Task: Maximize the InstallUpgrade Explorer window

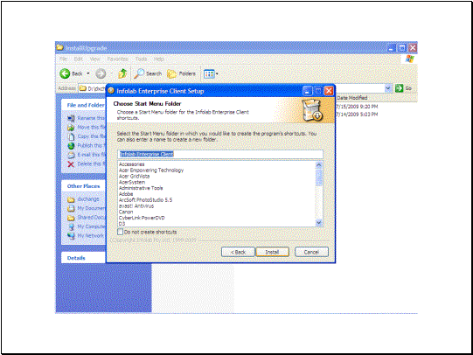Action: click(x=402, y=48)
